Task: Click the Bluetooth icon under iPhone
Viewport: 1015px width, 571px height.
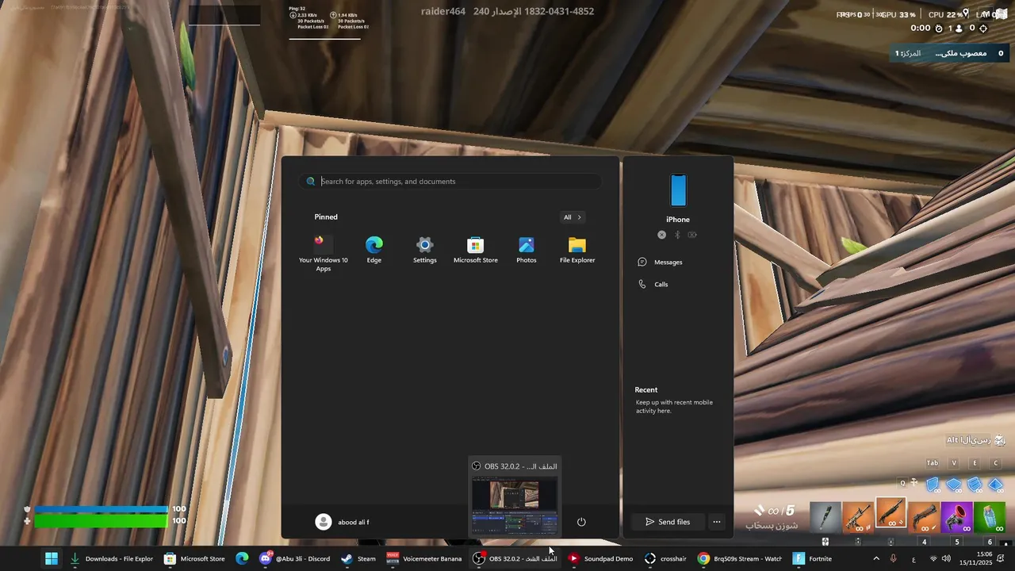Action: 677,235
